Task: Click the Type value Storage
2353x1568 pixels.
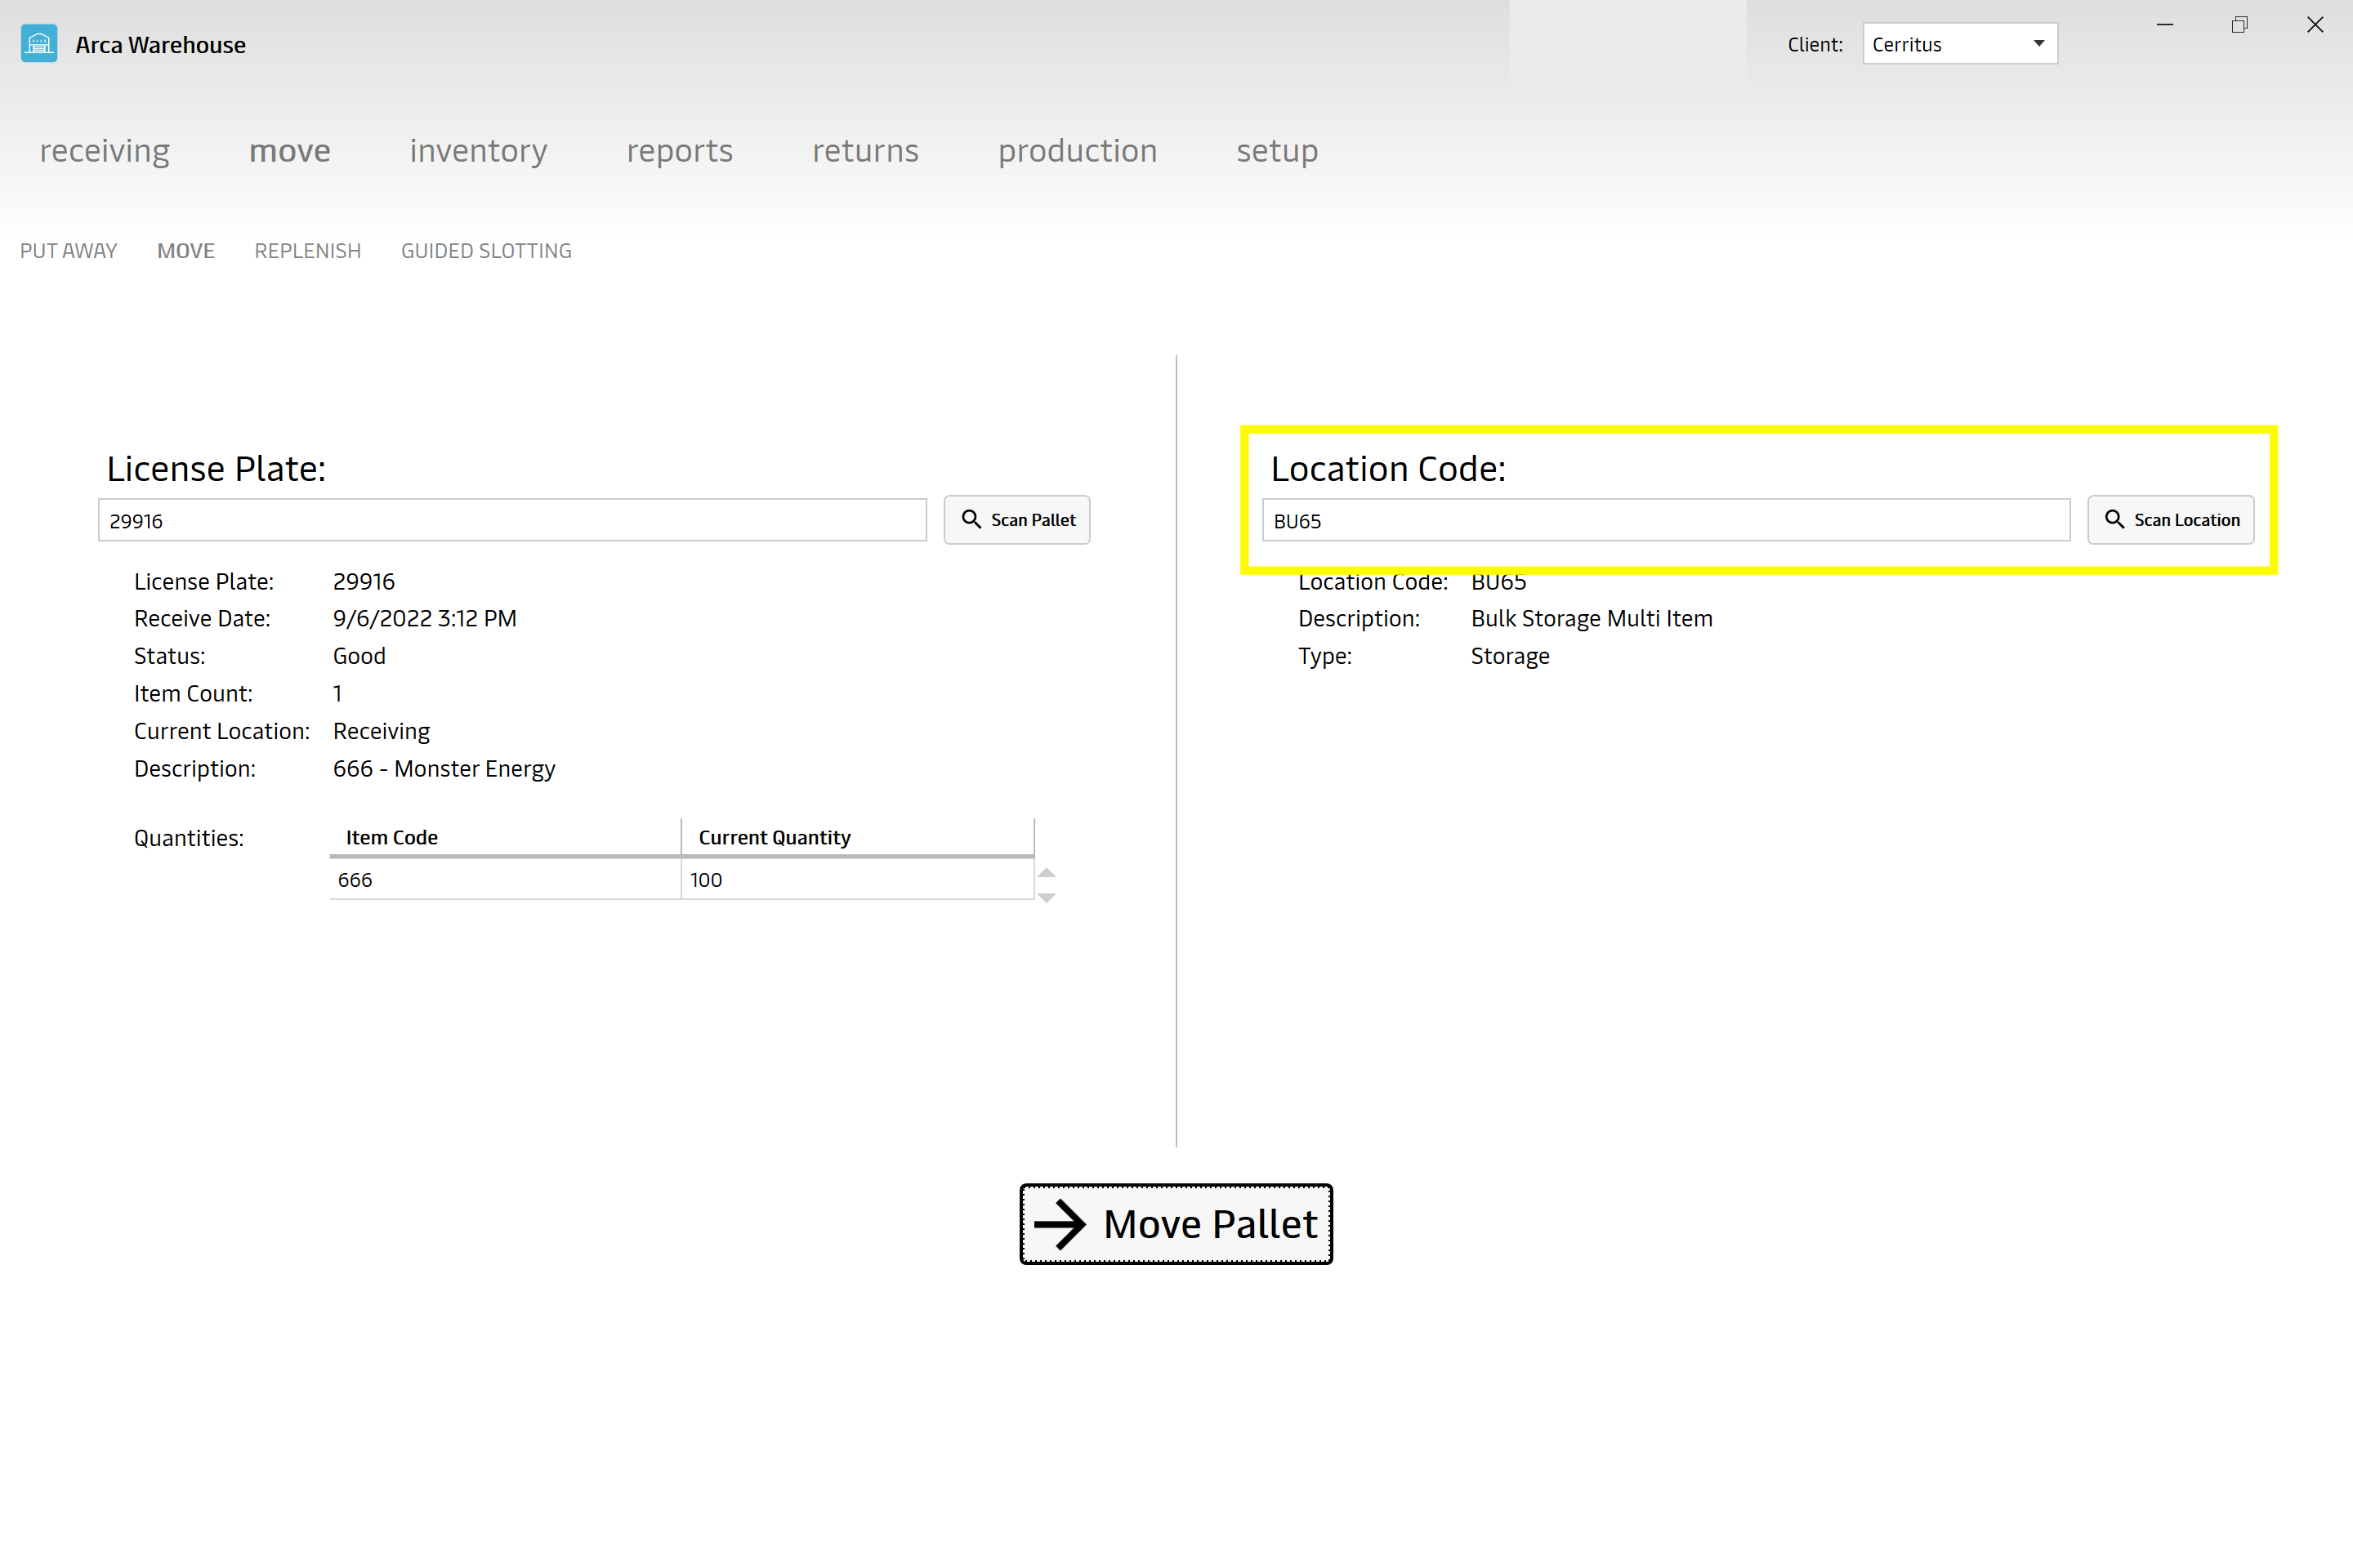Action: click(x=1511, y=657)
